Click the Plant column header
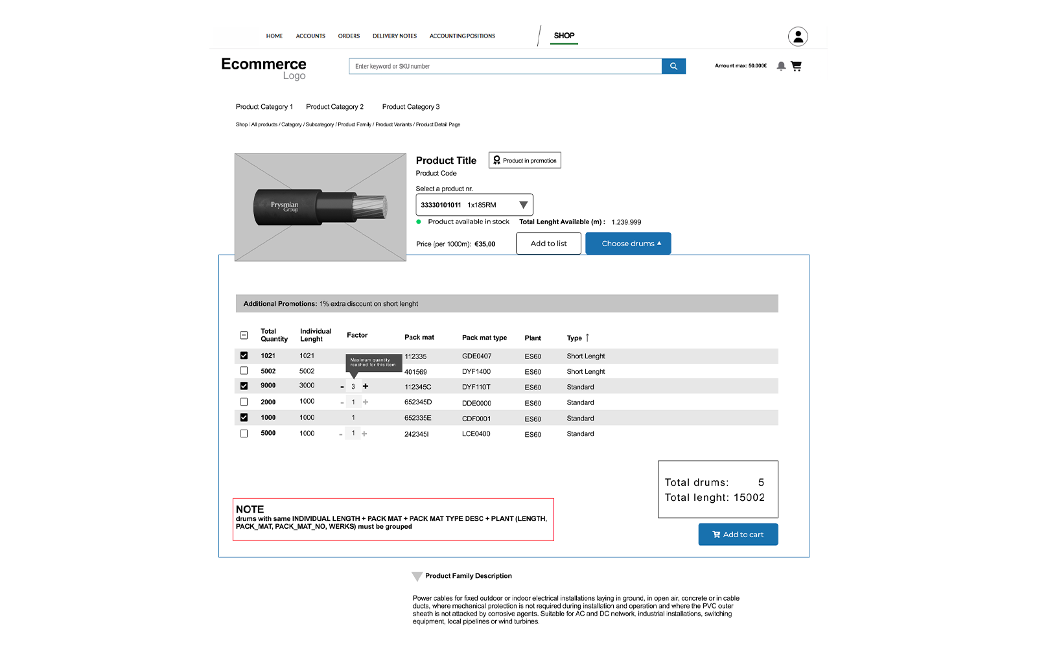Image resolution: width=1037 pixels, height=648 pixels. pos(533,338)
